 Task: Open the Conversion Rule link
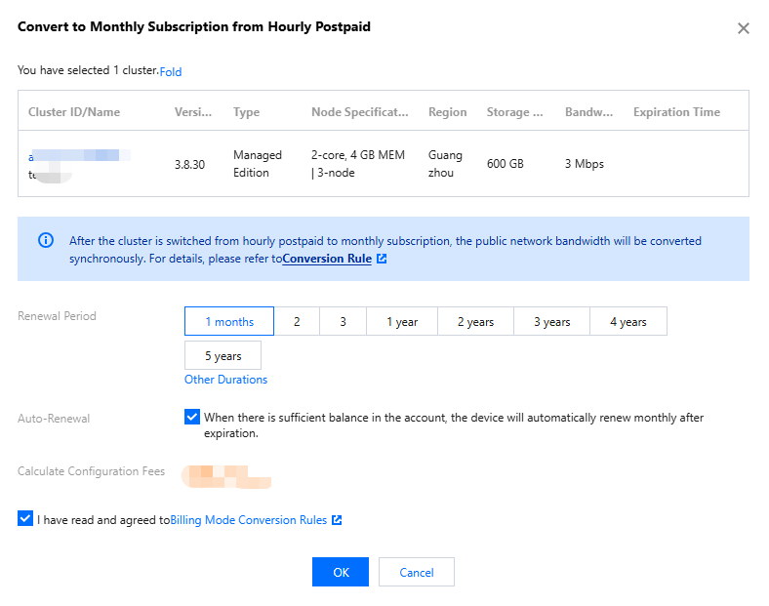pos(326,260)
